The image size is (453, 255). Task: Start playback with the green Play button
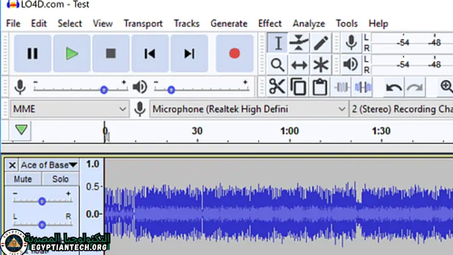(72, 54)
